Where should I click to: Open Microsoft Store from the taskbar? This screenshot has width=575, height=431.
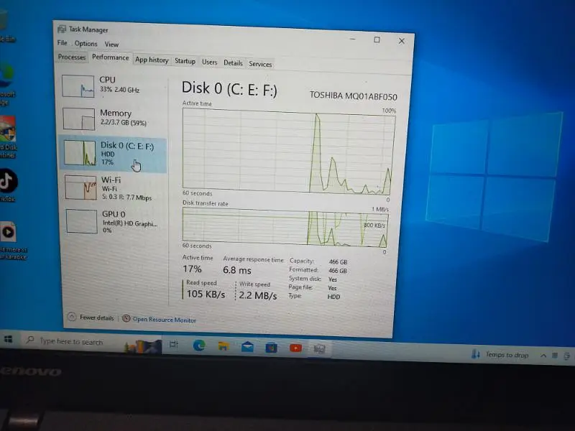coord(272,348)
